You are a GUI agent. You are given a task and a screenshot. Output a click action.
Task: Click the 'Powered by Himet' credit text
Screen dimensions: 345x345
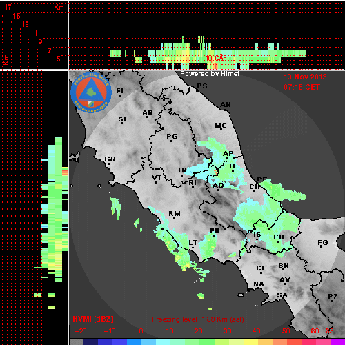click(x=210, y=74)
